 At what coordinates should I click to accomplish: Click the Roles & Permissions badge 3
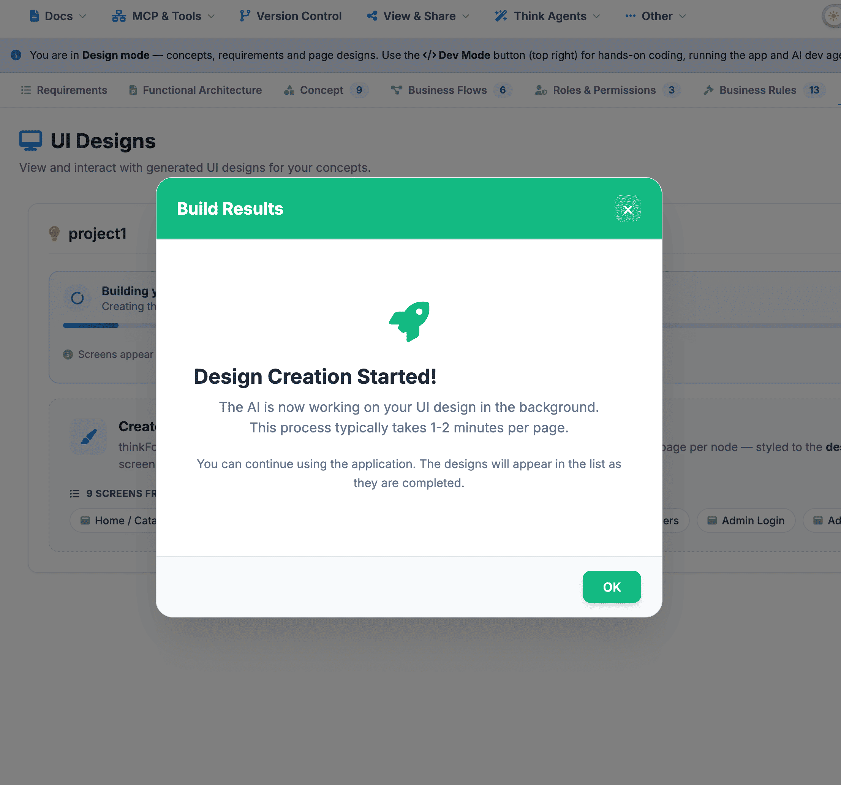tap(671, 90)
